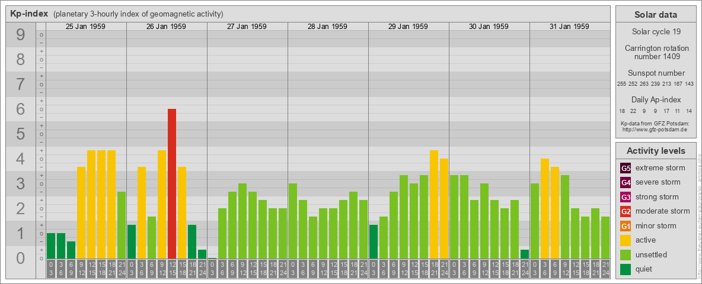Click Ap-index value 14

tap(688, 111)
